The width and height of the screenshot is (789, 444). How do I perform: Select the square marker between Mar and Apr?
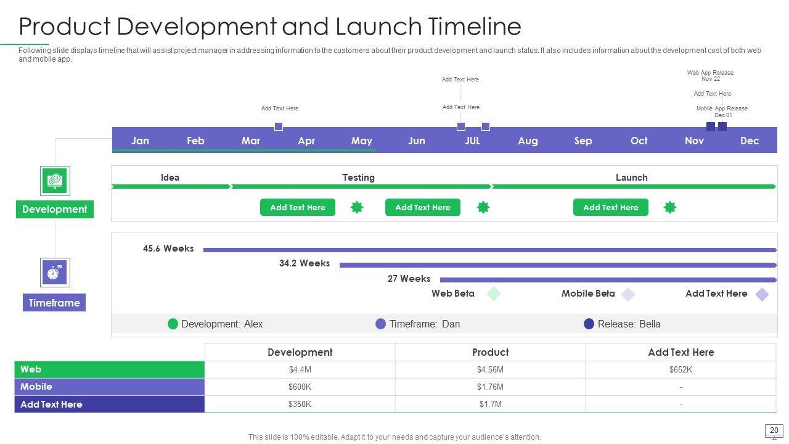tap(279, 126)
